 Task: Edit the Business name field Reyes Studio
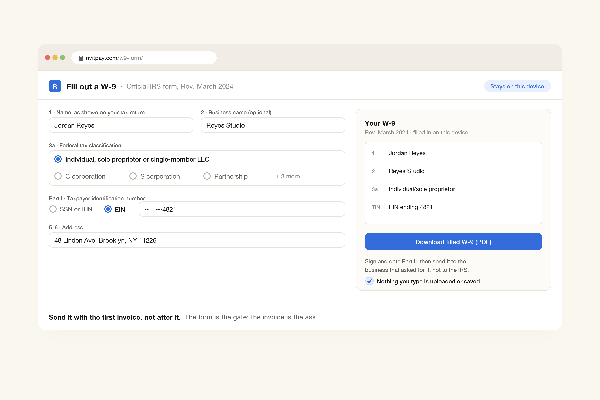273,125
